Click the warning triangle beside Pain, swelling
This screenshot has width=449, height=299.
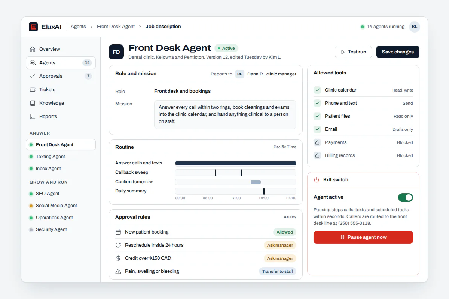pyautogui.click(x=118, y=271)
